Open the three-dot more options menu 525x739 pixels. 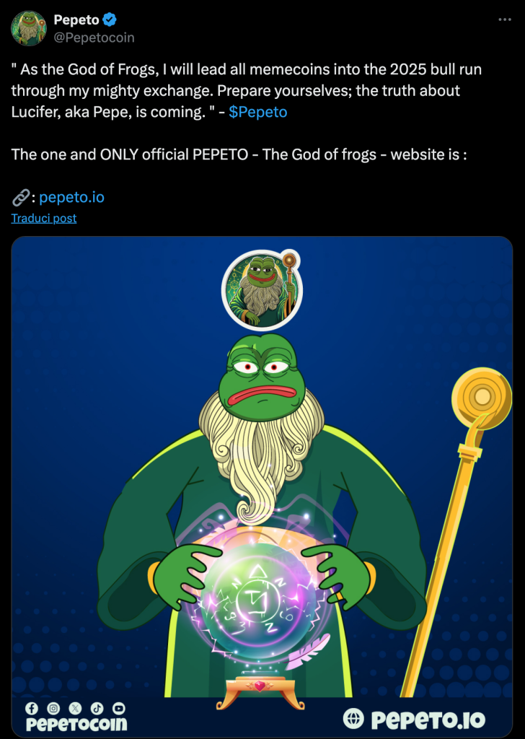(x=504, y=19)
